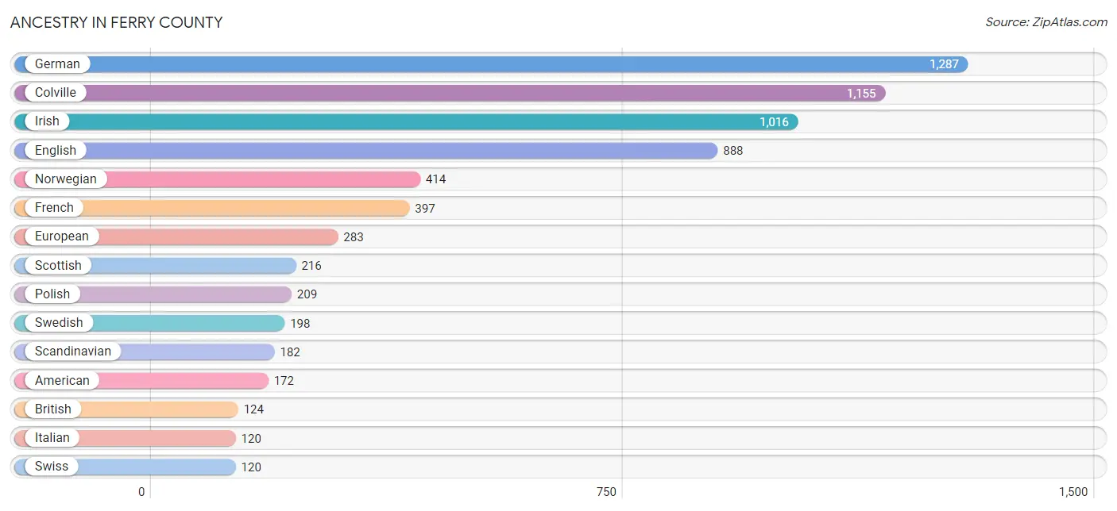Screen dimensions: 1117x511
Task: Click the Swiss label
Action: click(52, 467)
